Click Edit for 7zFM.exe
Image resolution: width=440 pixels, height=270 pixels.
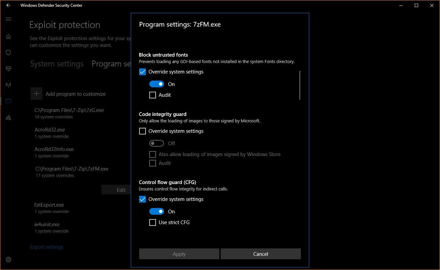pos(116,190)
